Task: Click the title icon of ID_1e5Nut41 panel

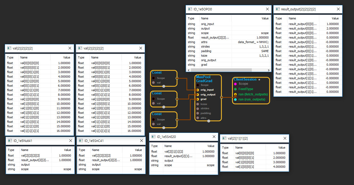Action: coord(10,141)
